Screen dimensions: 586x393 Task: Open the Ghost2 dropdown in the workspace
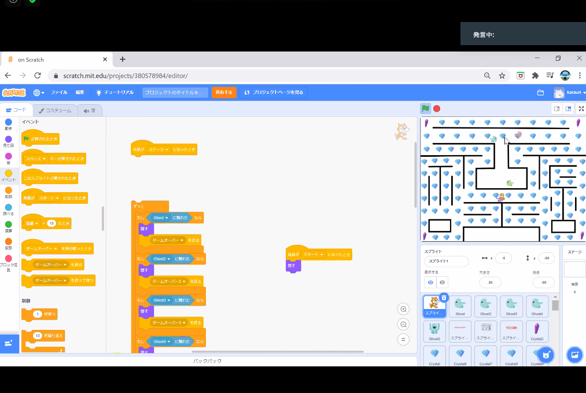click(161, 259)
